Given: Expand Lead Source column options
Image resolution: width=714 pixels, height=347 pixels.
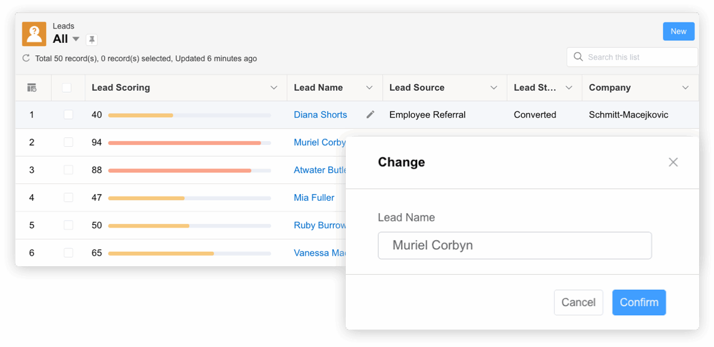Looking at the screenshot, I should (x=494, y=88).
